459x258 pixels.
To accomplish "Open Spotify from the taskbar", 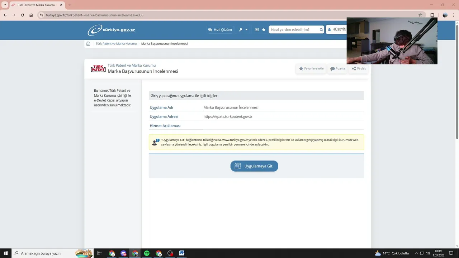I will (147, 253).
